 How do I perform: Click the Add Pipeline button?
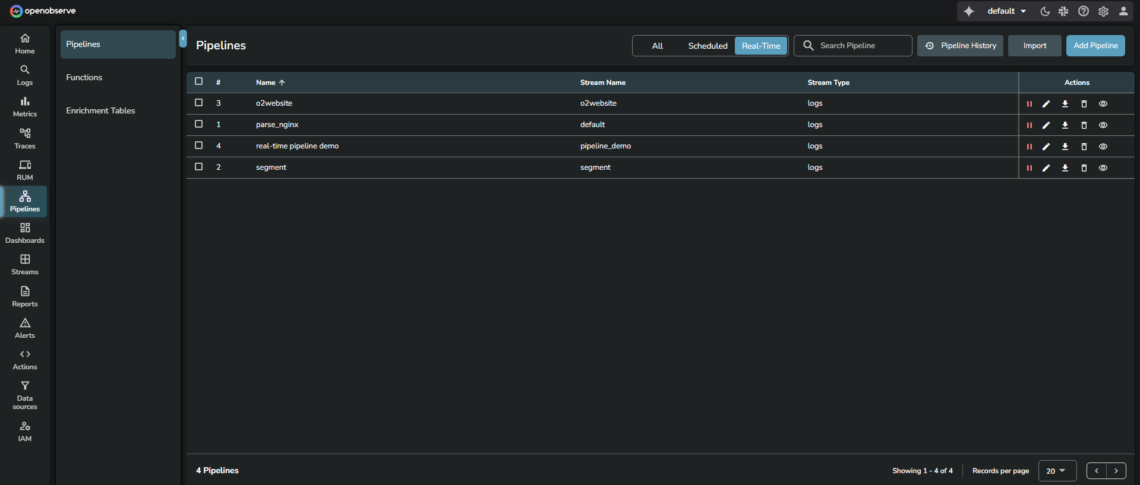point(1095,46)
